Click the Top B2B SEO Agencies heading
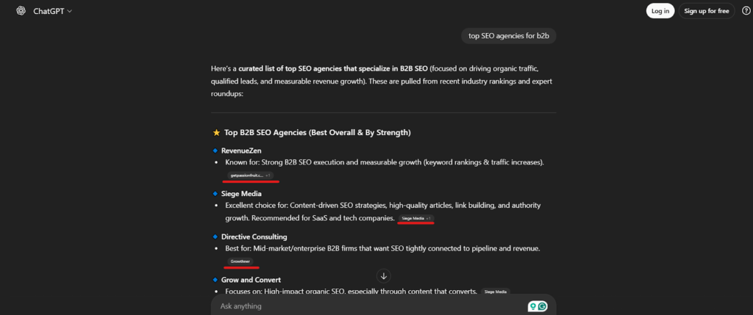The height and width of the screenshot is (315, 753). [317, 133]
